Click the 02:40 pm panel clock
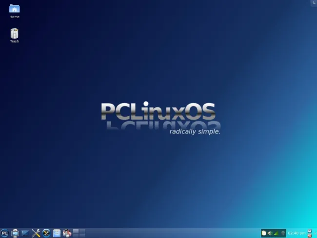317x238 pixels. tap(297, 233)
